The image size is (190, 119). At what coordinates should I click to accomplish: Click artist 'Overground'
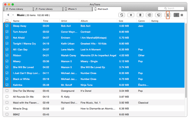point(68,91)
